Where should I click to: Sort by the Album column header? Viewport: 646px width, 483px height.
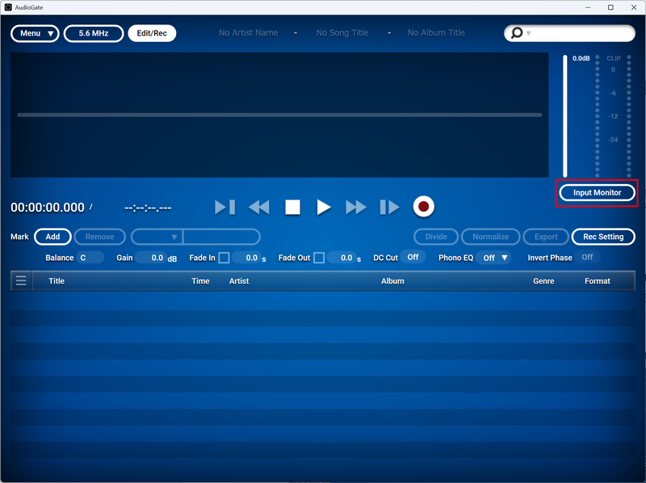pos(392,281)
